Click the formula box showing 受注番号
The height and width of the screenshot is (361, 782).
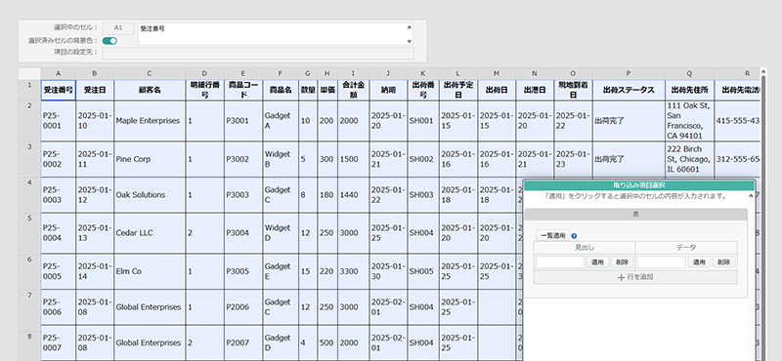pos(276,34)
